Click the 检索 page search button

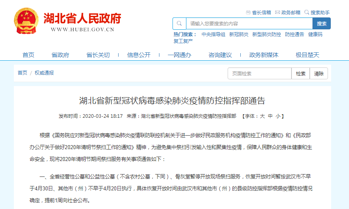(301, 74)
